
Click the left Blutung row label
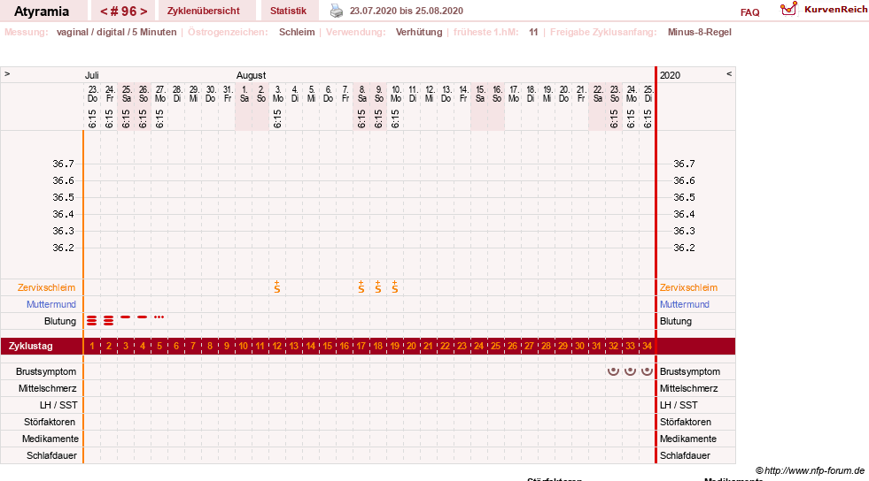tap(60, 321)
